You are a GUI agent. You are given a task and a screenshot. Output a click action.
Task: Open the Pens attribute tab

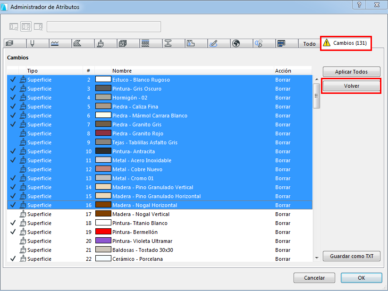(37, 43)
